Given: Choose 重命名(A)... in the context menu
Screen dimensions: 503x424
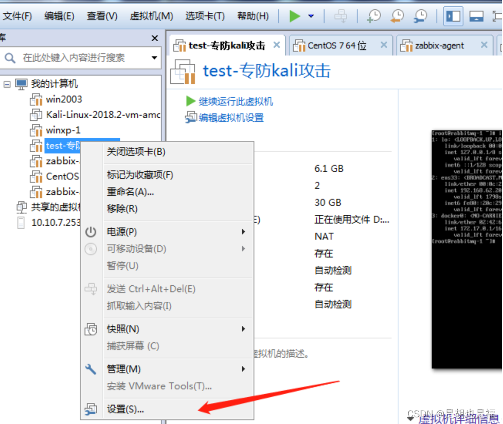Looking at the screenshot, I should pos(130,192).
